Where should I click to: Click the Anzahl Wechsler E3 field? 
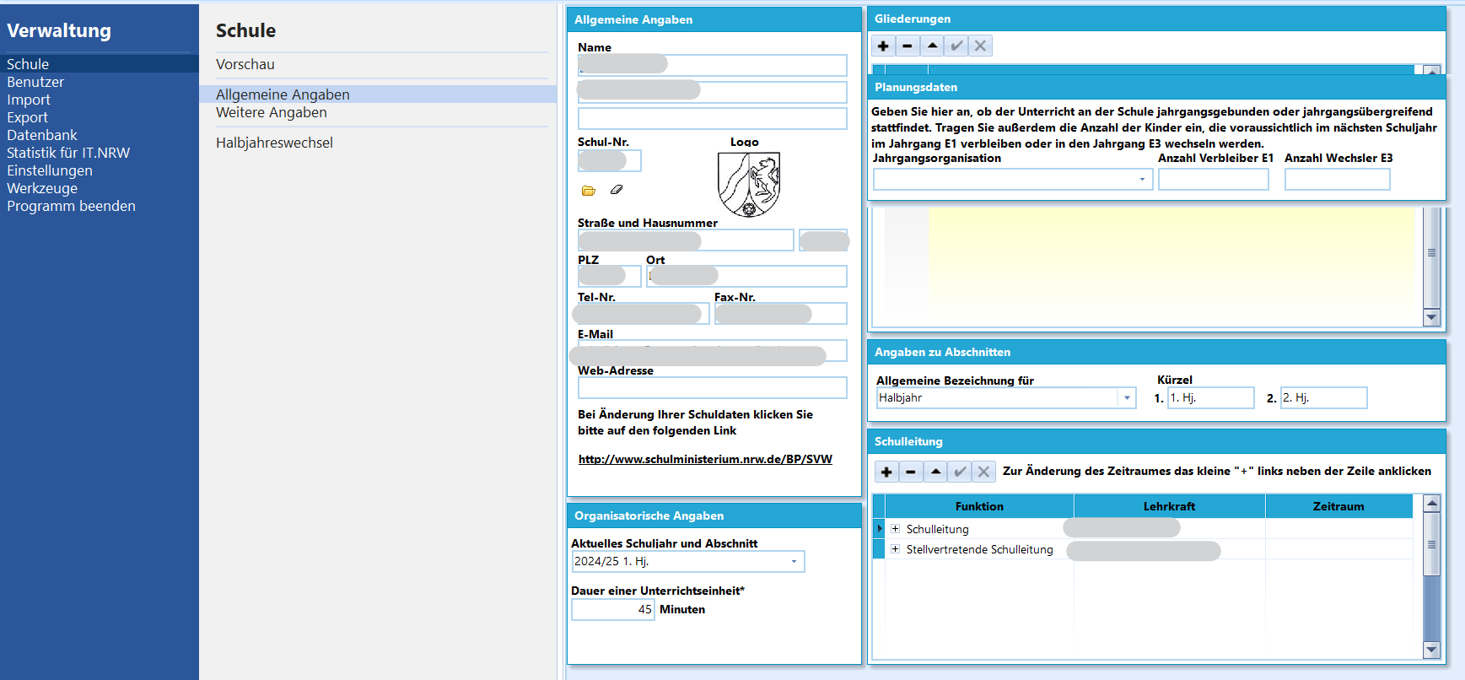[x=1338, y=179]
